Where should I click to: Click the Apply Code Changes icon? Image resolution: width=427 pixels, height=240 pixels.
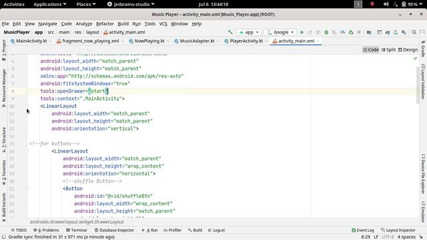pos(318,32)
